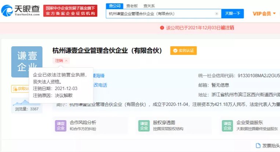Viewport: 280px width, 152px height.
Task: Click the 注销日期: 2021-12-03 line in tooltip
Action: pos(55,89)
